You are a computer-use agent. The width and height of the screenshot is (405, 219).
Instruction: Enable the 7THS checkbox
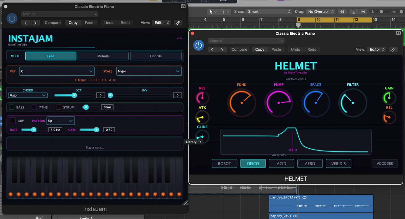pos(34,107)
